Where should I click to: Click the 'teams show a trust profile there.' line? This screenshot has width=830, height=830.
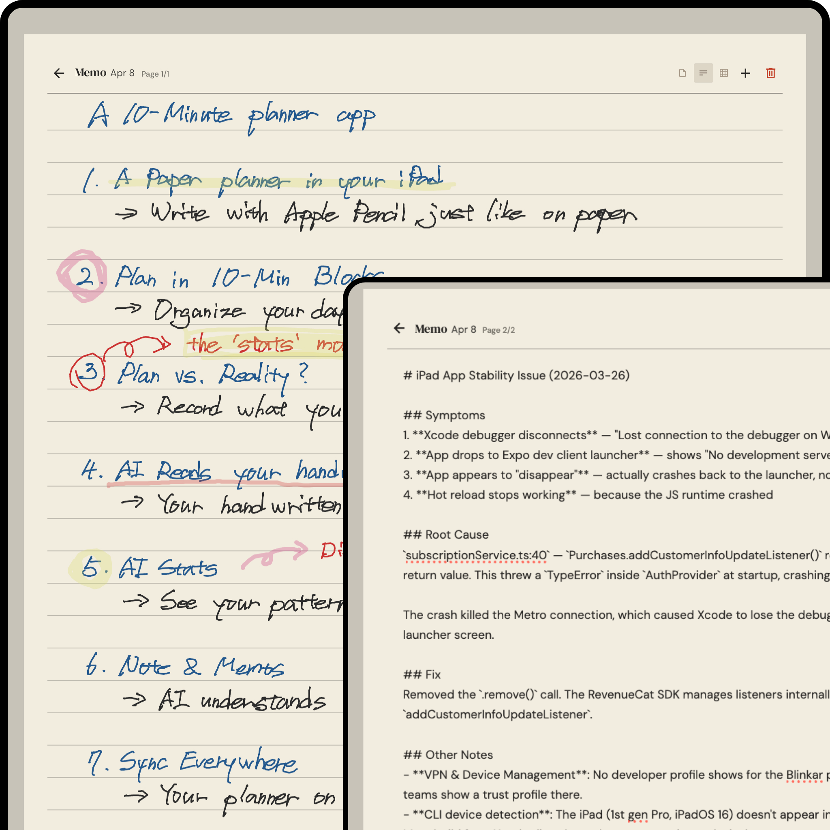click(493, 795)
